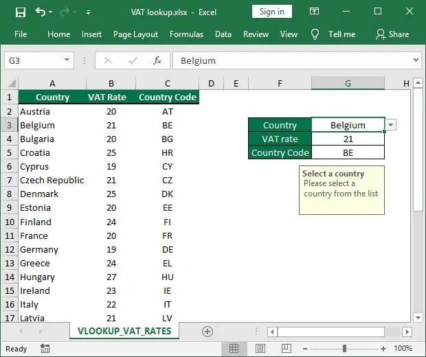Switch to the Data tab
The image size is (426, 357).
pos(223,34)
